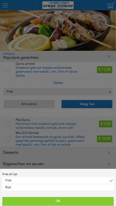This screenshot has height=206, width=116.
Task: Open the shopping cart in header
Action: (x=110, y=5)
